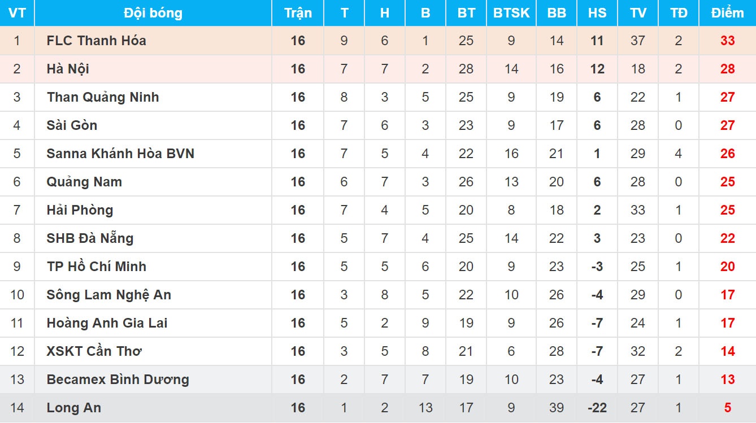Open Sanna Khánh Hòa BVN team row
Screen dimensions: 756x423
120,154
